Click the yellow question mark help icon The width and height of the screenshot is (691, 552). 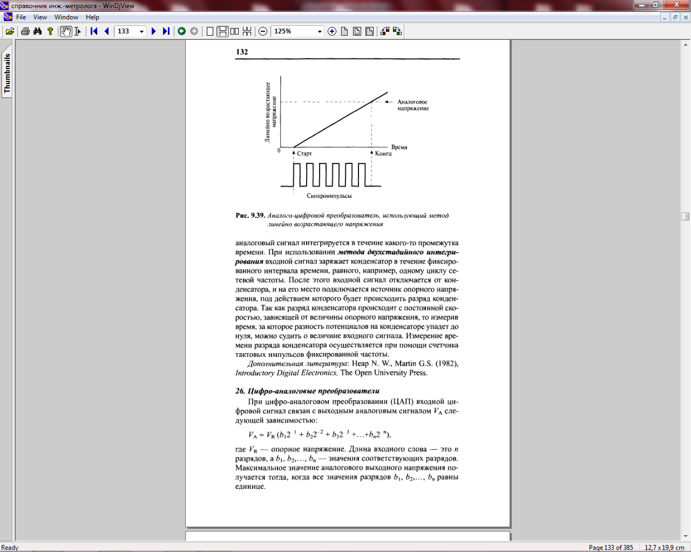50,31
